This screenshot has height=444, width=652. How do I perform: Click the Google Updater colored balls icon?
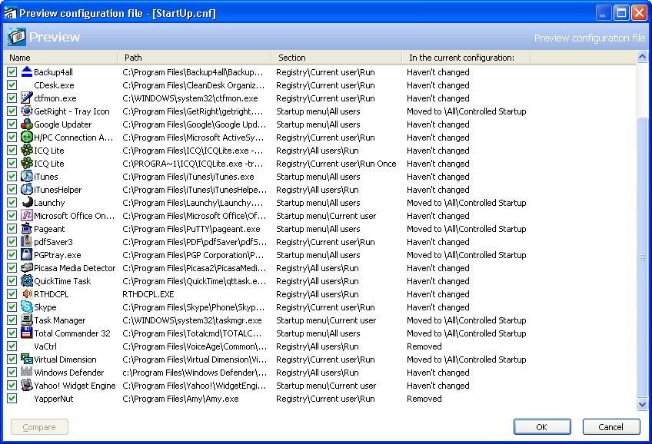[27, 124]
